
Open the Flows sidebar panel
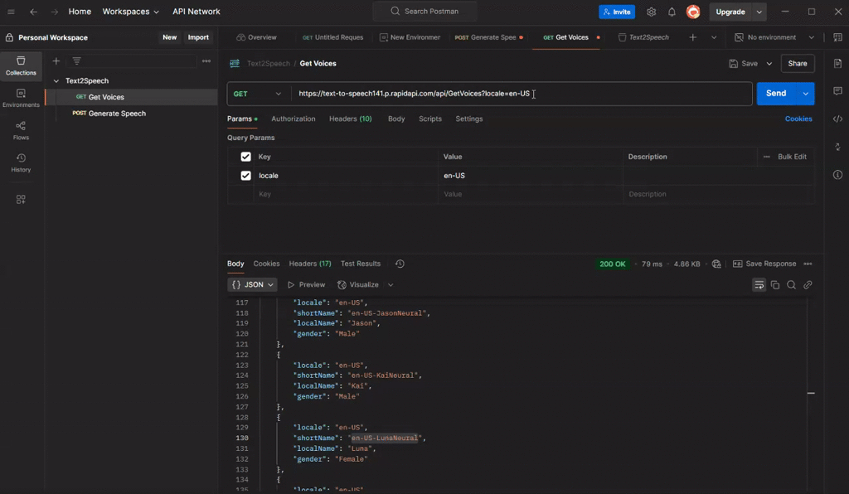tap(21, 130)
